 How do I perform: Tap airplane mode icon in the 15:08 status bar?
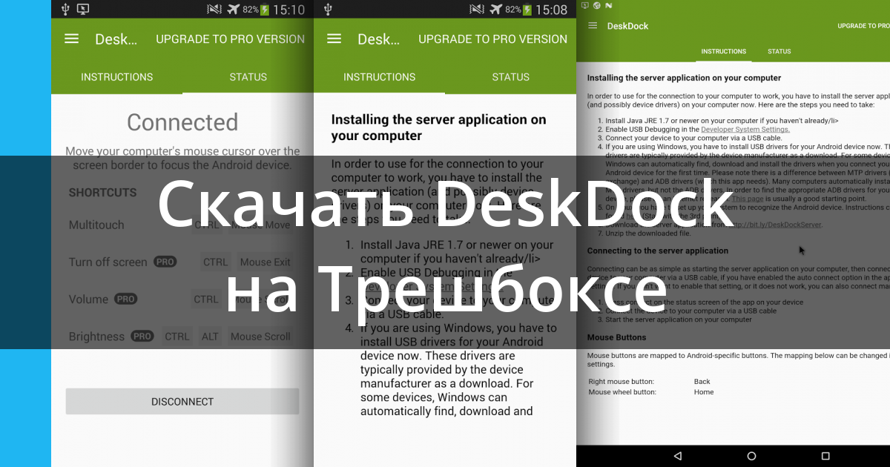[x=495, y=10]
